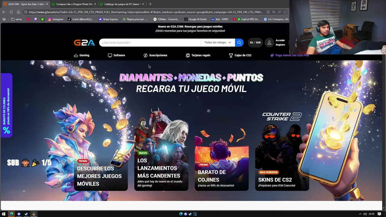Click the Cajas de CS2 trophy icon
This screenshot has height=217, width=386.
(x=231, y=55)
